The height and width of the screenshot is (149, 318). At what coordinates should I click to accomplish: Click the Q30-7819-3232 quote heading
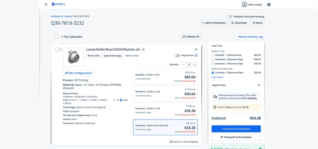(67, 23)
